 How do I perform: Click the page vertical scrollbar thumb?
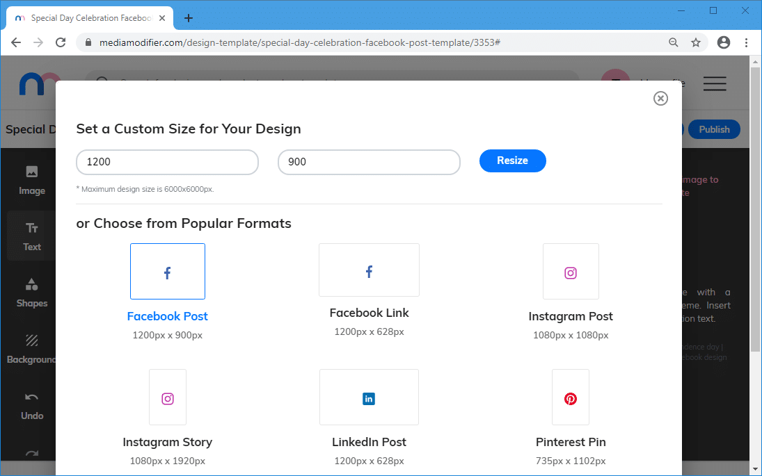[x=755, y=209]
